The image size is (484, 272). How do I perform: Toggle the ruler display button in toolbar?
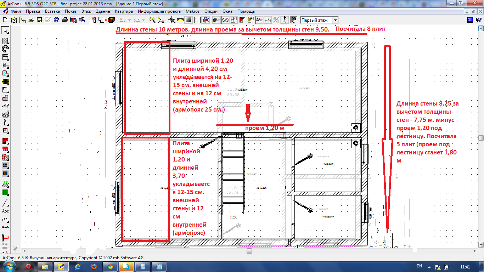180,20
